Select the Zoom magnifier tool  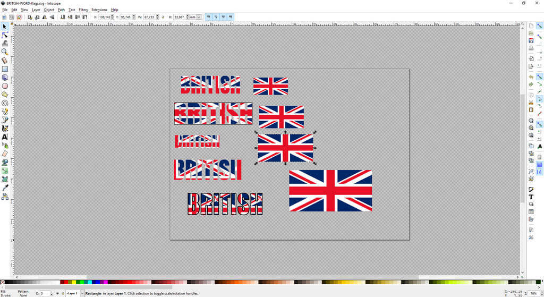4,52
